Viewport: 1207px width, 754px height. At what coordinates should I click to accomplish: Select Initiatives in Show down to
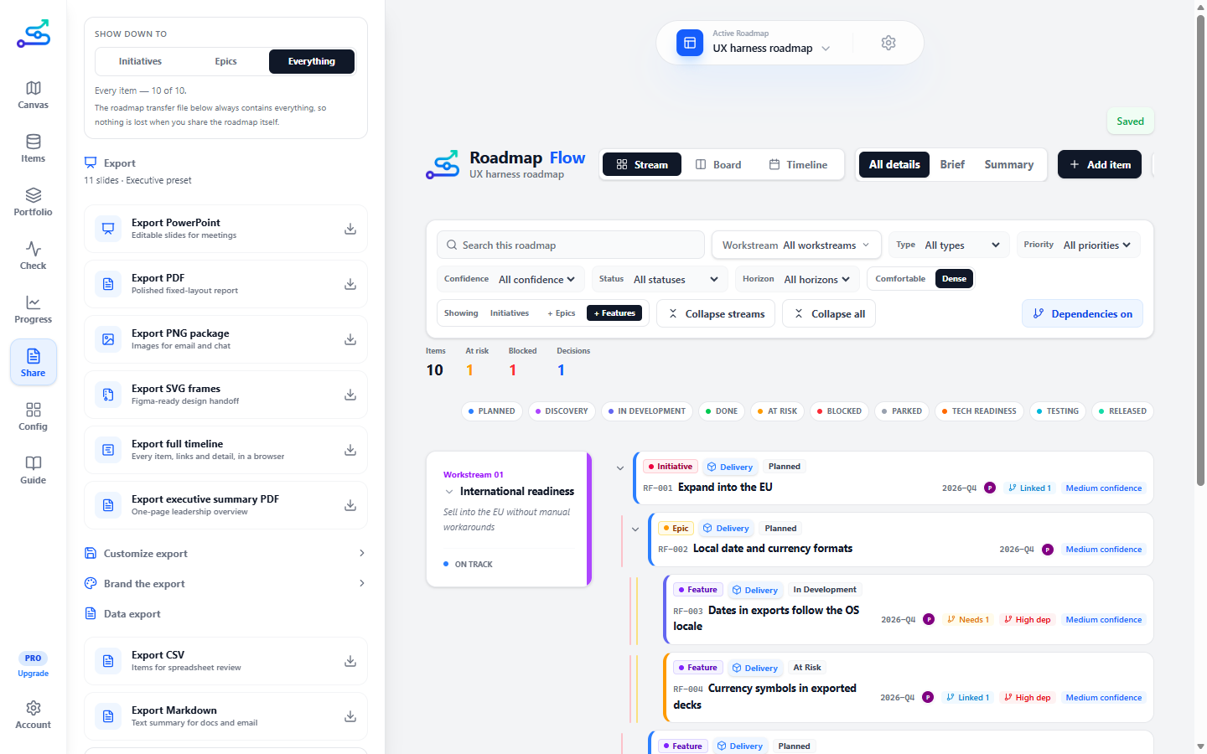140,61
